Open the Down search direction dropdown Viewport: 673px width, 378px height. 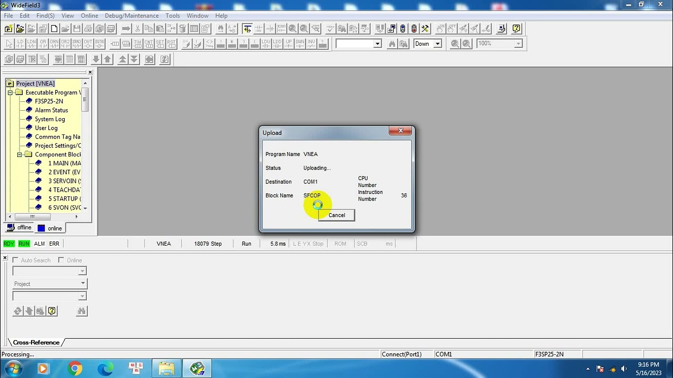pyautogui.click(x=437, y=44)
